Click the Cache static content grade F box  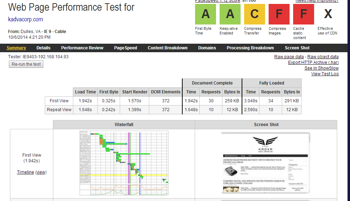pos(303,14)
